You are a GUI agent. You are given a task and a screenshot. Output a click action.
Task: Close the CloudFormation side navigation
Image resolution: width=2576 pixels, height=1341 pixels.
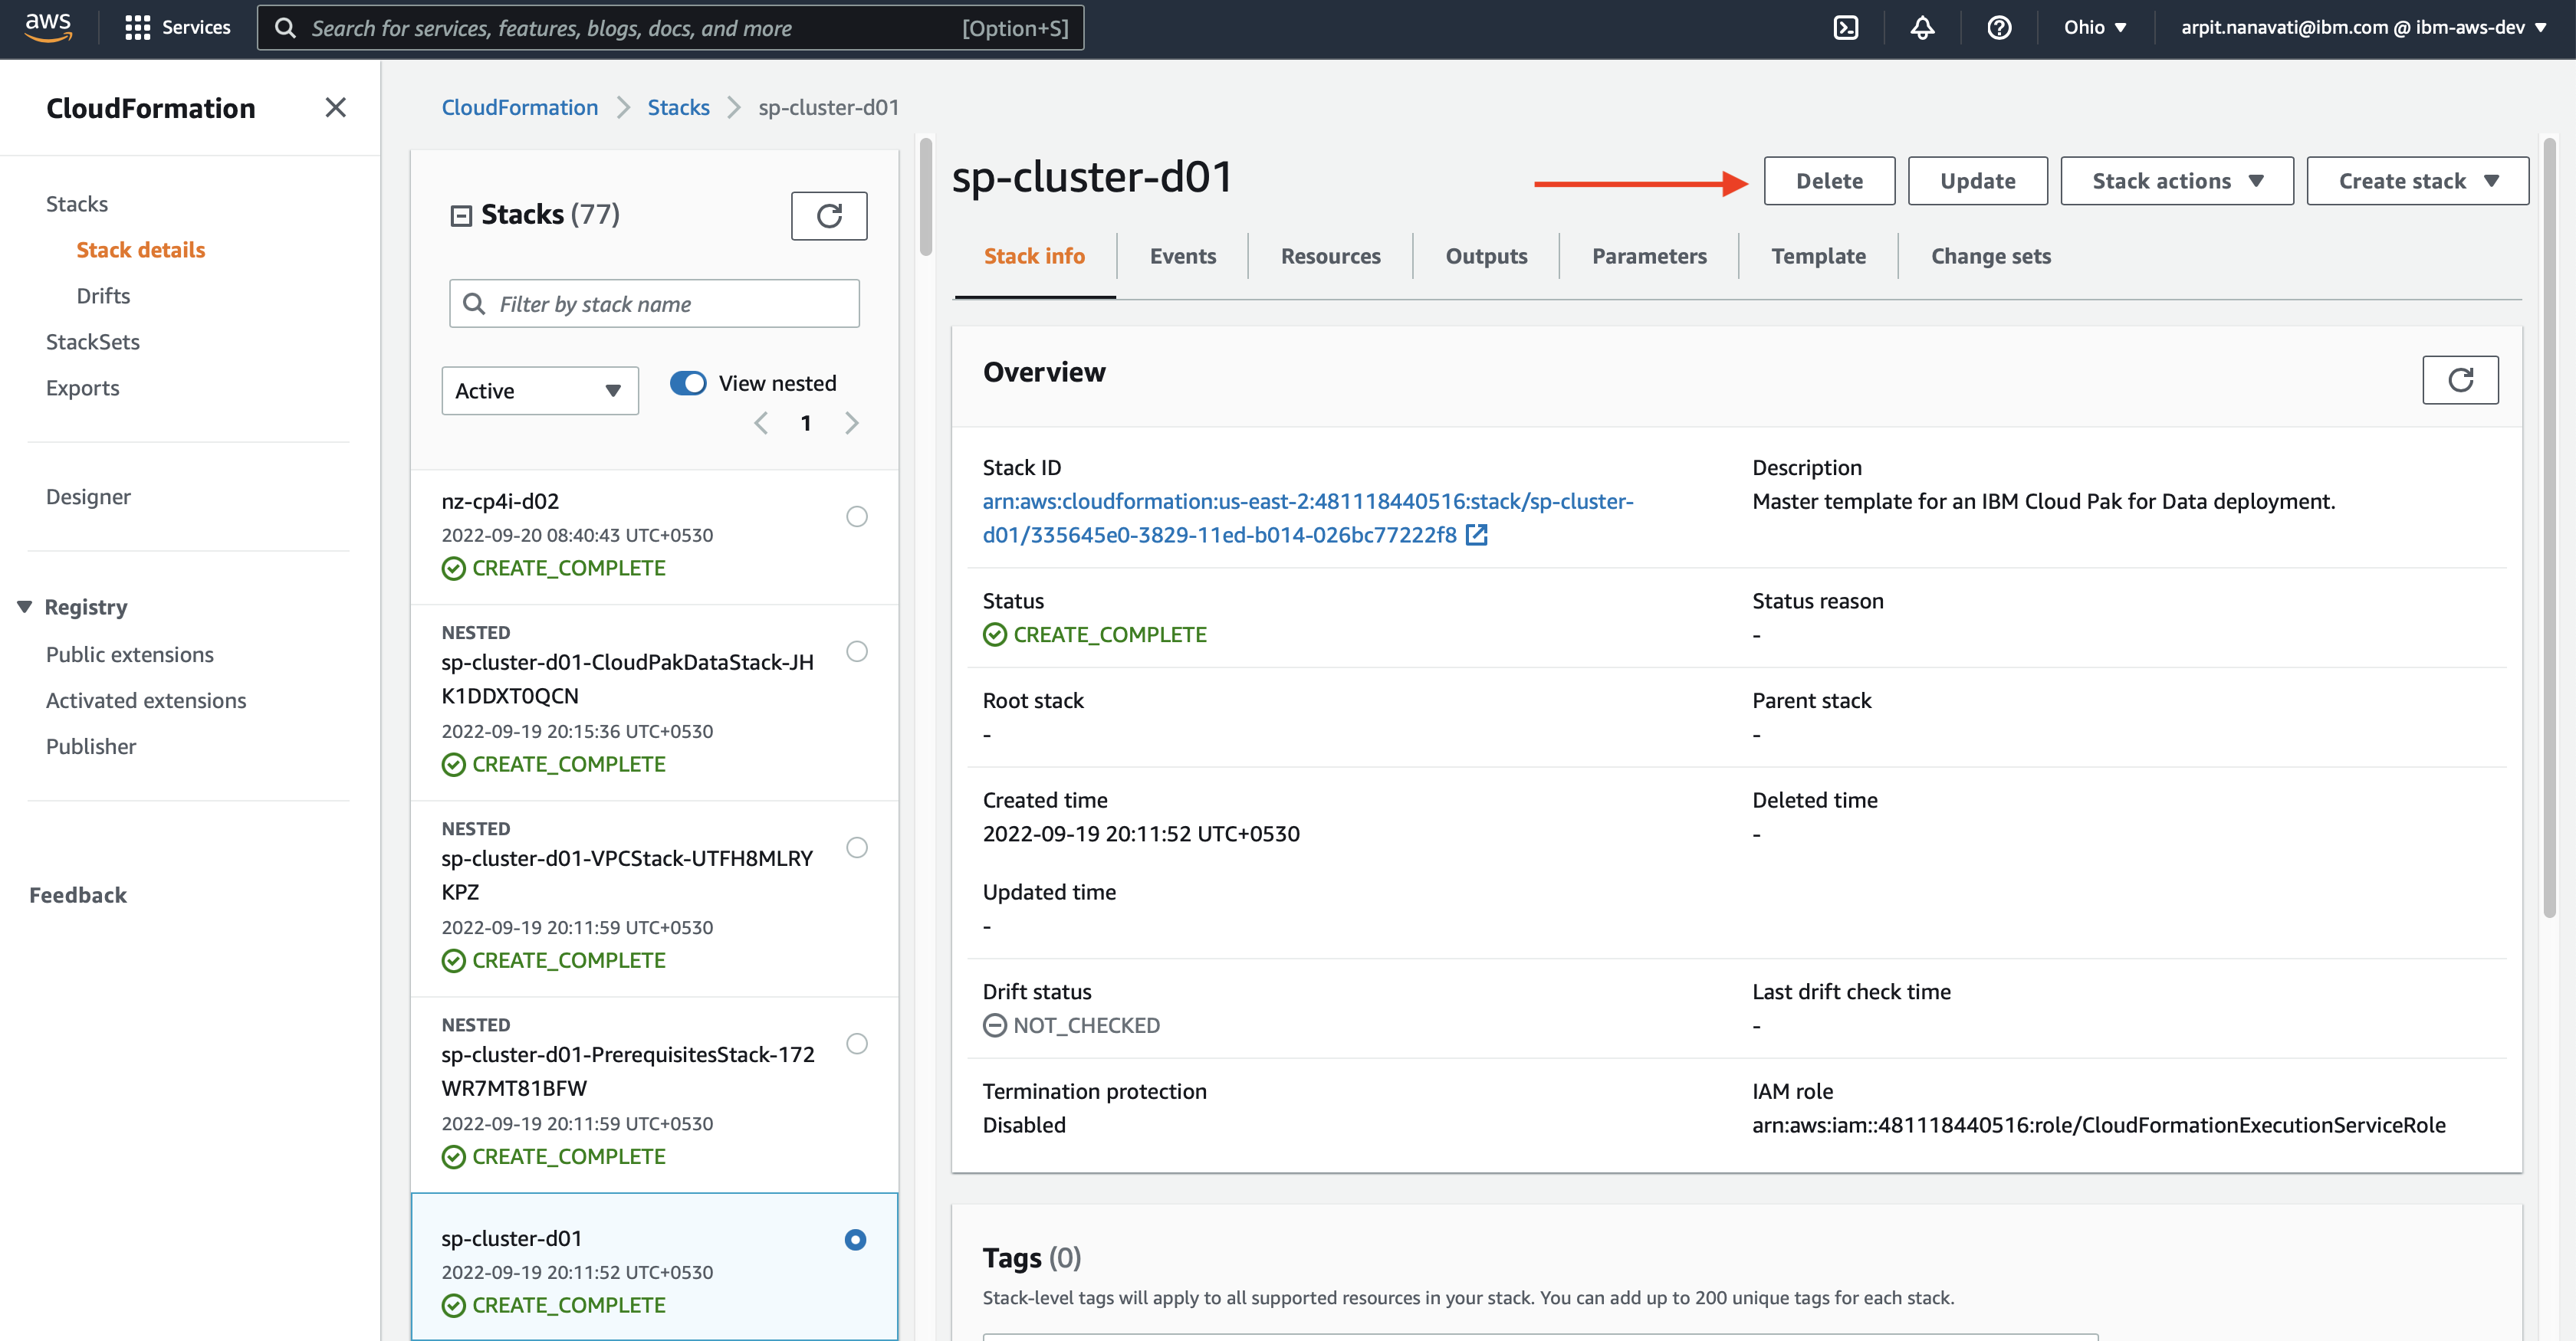click(335, 107)
